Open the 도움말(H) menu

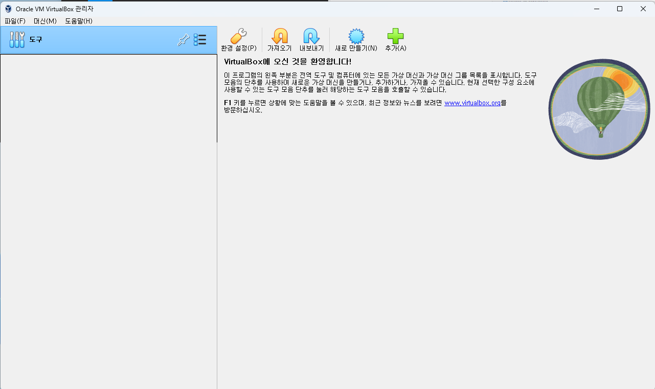pos(79,21)
